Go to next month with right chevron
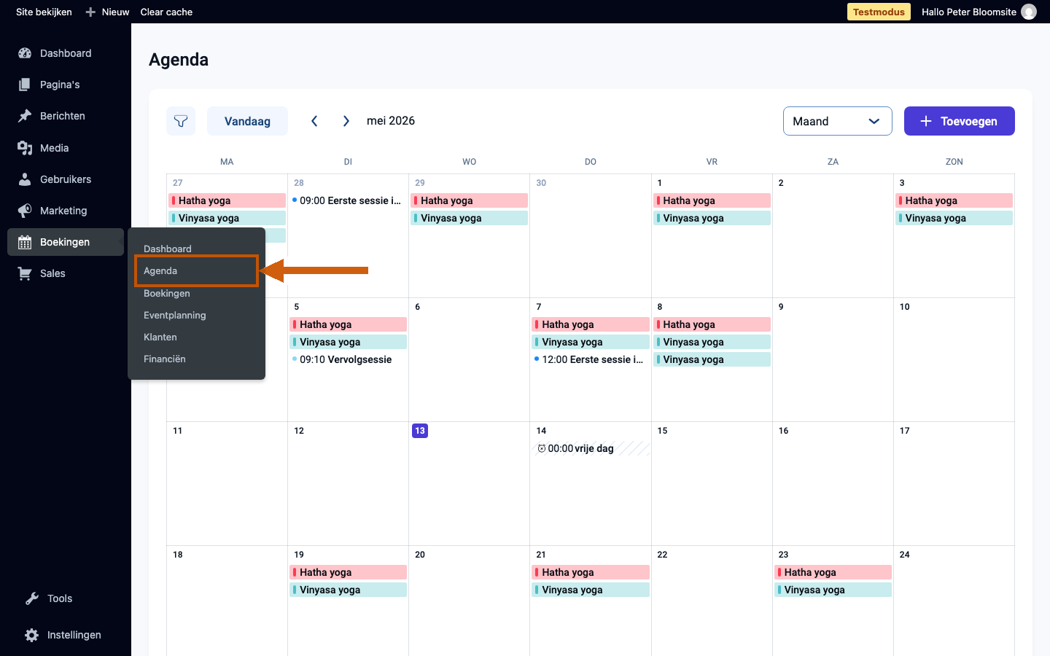Viewport: 1050px width, 656px height. [346, 121]
